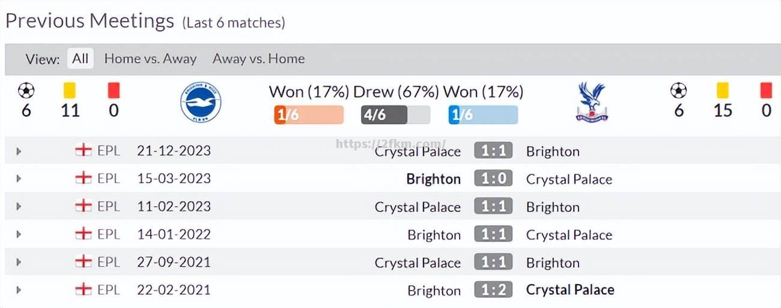This screenshot has height=308, width=781.
Task: Click Brighton's yellow card icon
Action: click(x=70, y=90)
